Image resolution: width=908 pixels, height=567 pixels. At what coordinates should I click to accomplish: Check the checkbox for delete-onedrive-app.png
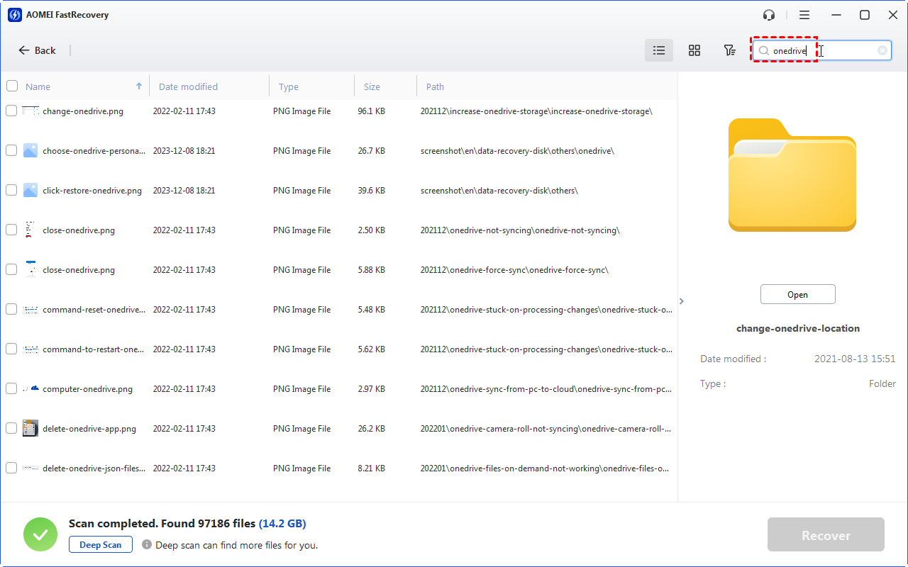12,428
